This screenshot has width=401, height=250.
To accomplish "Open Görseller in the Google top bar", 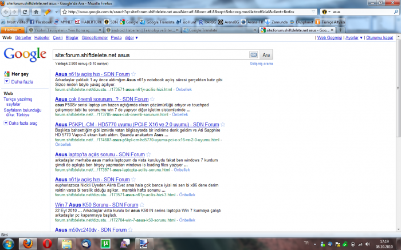I will pos(23,38).
